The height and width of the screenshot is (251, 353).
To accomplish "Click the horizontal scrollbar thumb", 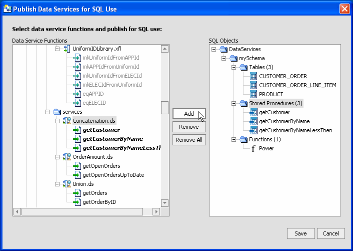I will (x=82, y=211).
